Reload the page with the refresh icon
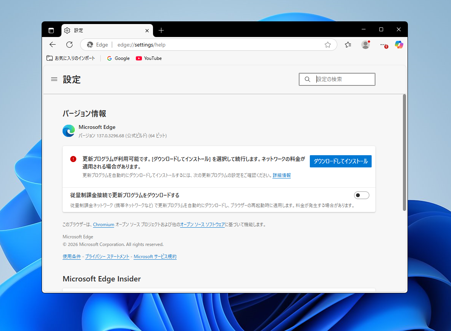Viewport: 451px width, 331px height. pos(69,45)
